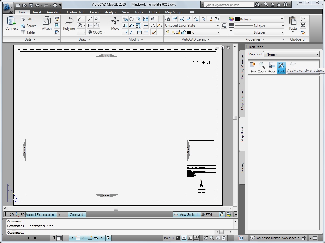The image size is (325, 243).
Task: Open Tool-based Ribbon Workspace switcher
Action: tap(275, 238)
